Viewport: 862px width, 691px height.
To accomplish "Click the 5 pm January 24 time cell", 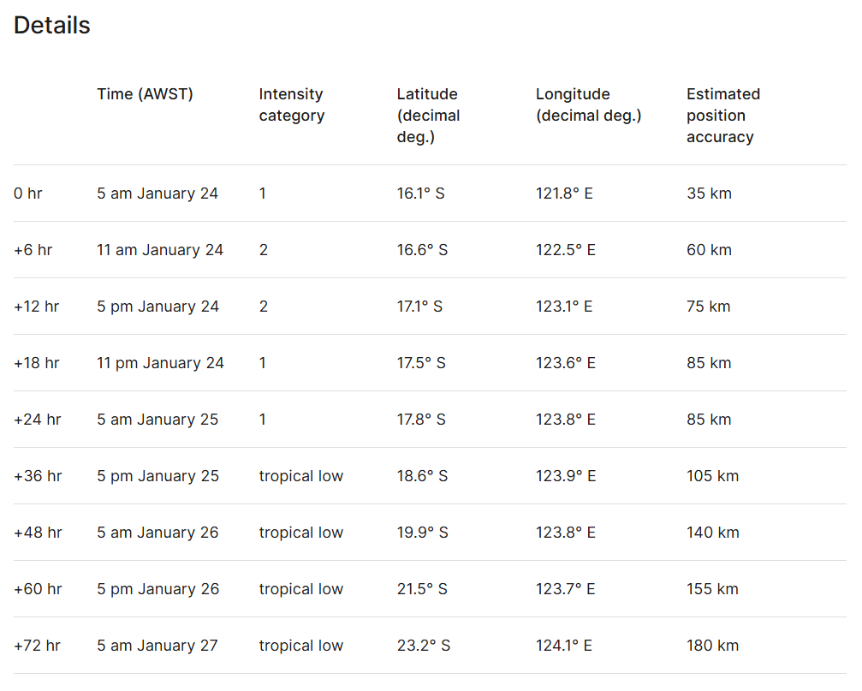I will click(158, 307).
